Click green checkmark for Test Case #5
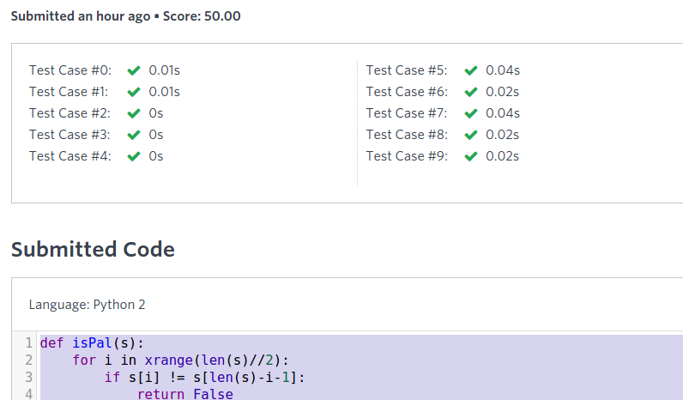 [470, 70]
